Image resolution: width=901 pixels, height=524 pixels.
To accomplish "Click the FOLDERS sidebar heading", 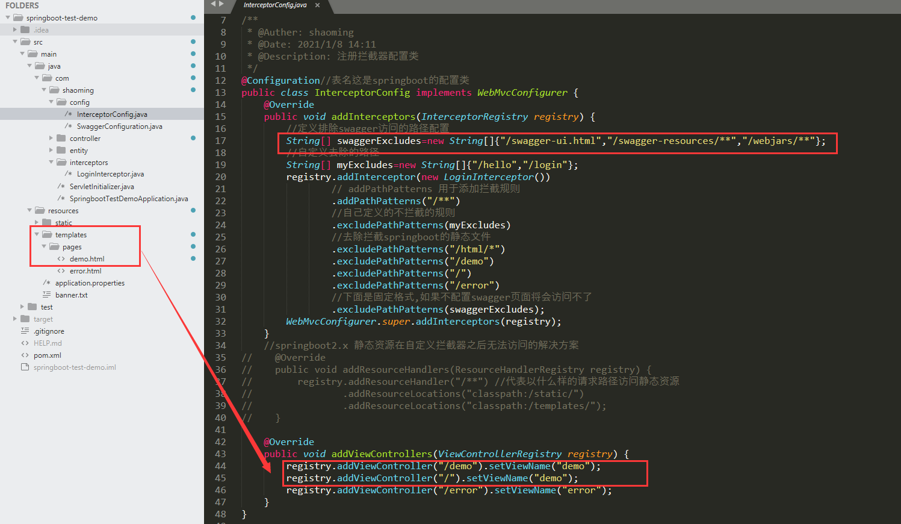I will tap(22, 5).
